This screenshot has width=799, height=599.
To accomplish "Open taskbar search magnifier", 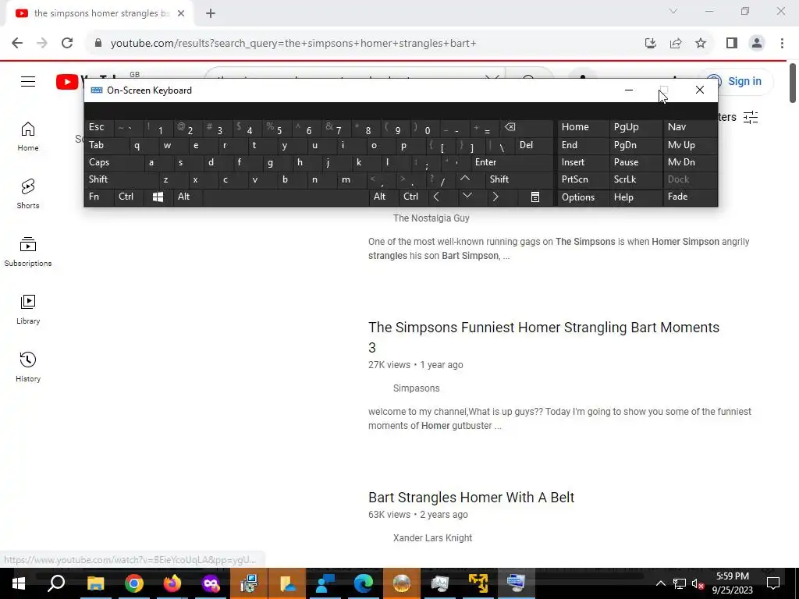I will (56, 583).
